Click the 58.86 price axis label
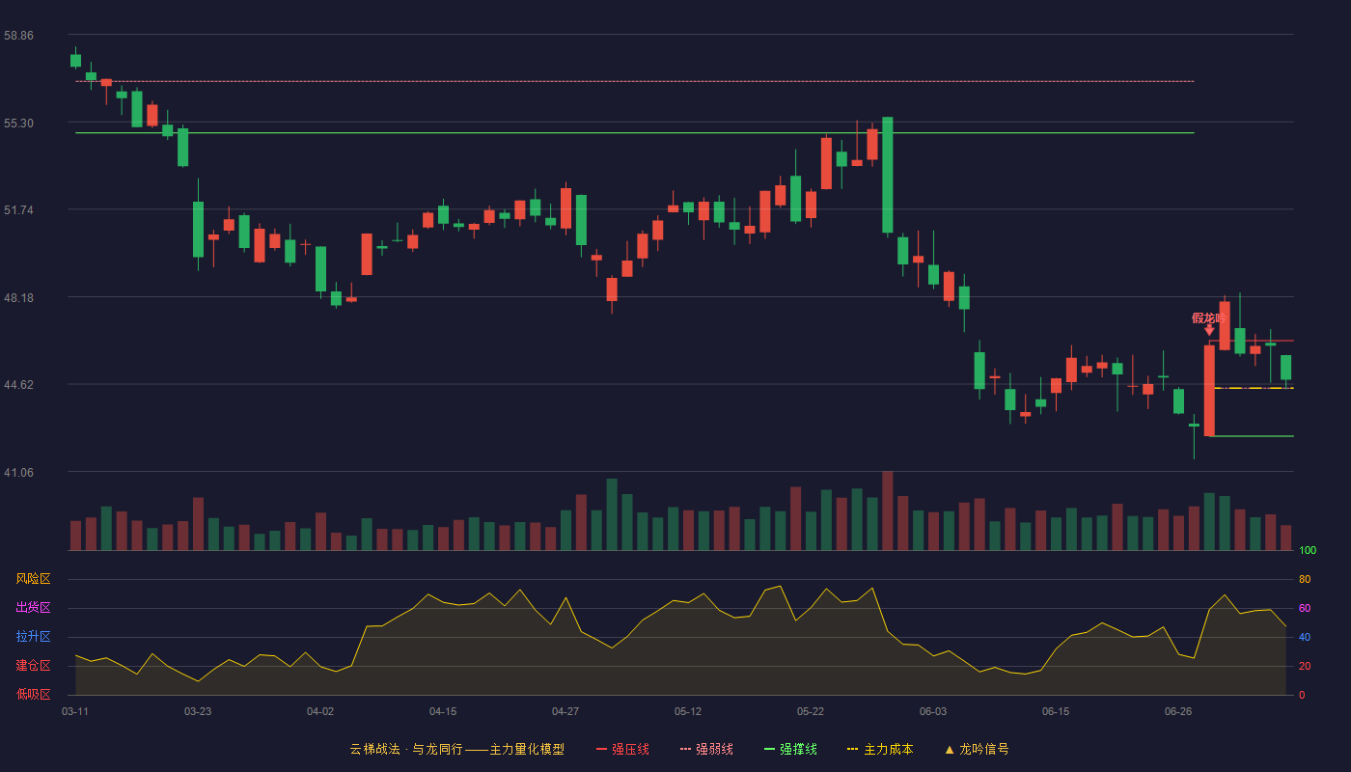Screen dimensions: 1351x772 [x=18, y=35]
